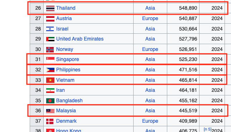This screenshot has width=231, height=132.
Task: Click the Thailand flag icon
Action: coord(50,8)
